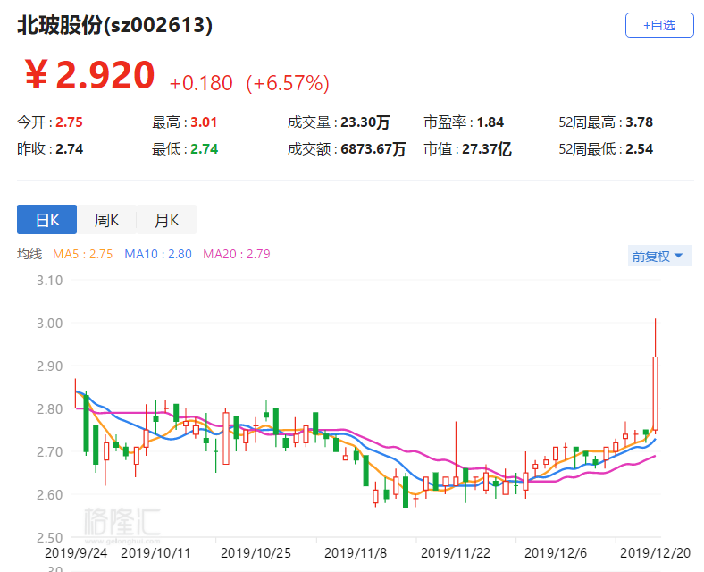
Task: Click the 52周最低 value 2.54
Action: [x=640, y=149]
